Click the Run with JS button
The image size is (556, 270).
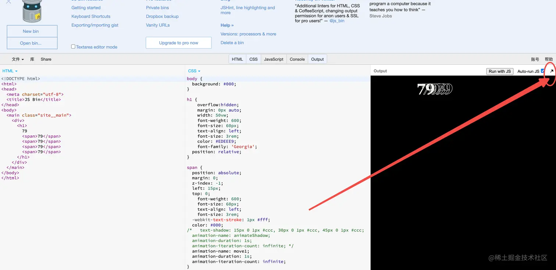[500, 71]
